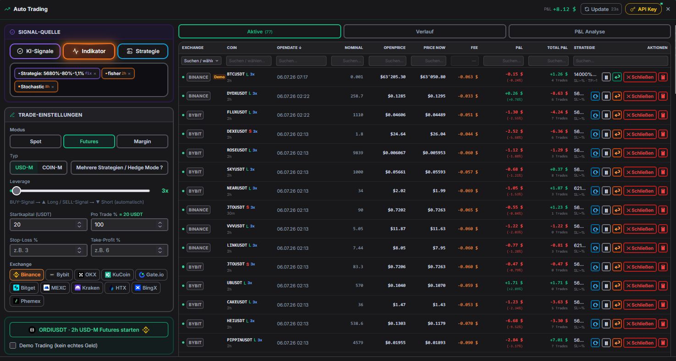Enable Demo Trading checkbox
The image size is (676, 361).
(13, 345)
